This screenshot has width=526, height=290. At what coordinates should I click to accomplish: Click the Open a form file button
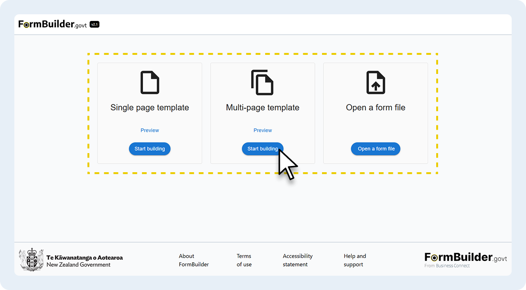tap(376, 149)
